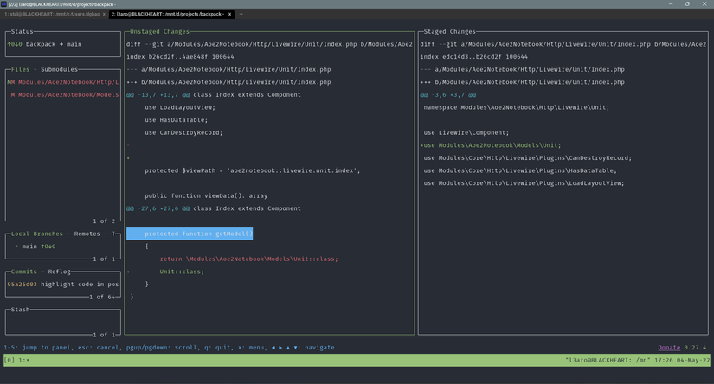Open the Reflog tab

pyautogui.click(x=58, y=272)
